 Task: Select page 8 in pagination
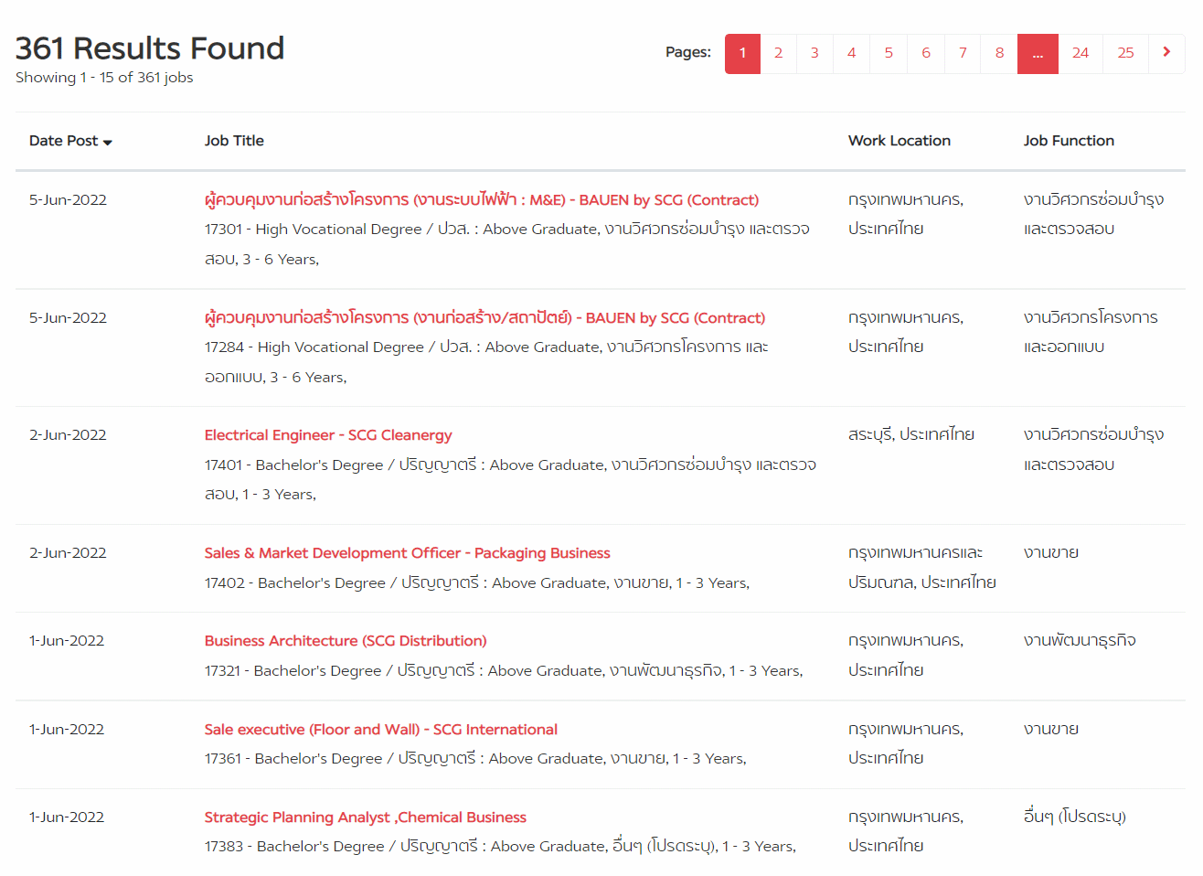coord(999,53)
